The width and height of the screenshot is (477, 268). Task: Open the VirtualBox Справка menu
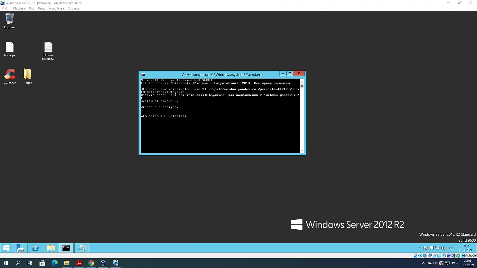point(73,8)
